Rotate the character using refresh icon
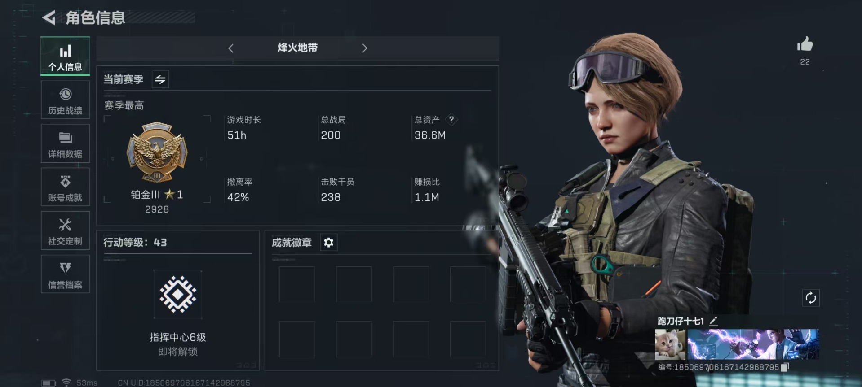 point(811,298)
